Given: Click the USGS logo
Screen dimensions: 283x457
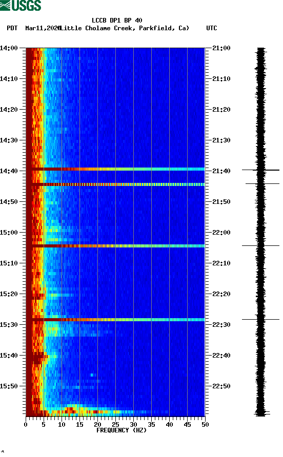Looking at the screenshot, I should 21,5.
